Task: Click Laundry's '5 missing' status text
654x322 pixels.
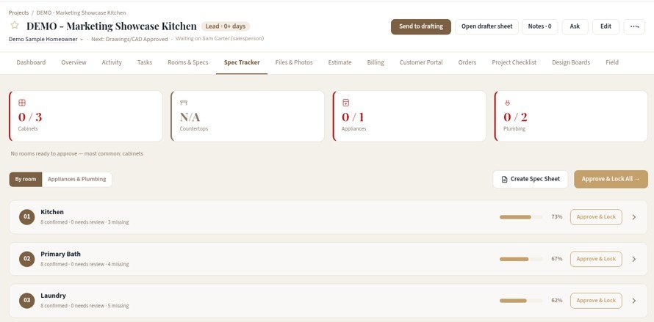Action: point(118,306)
